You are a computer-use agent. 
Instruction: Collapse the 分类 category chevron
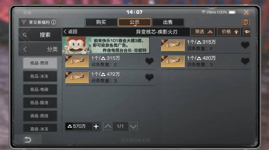[25, 49]
